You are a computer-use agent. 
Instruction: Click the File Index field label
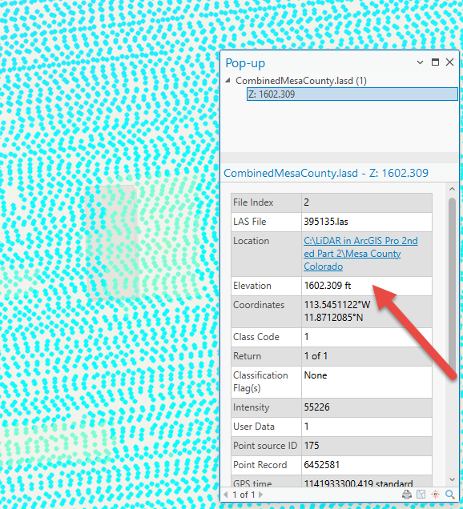[x=253, y=202]
